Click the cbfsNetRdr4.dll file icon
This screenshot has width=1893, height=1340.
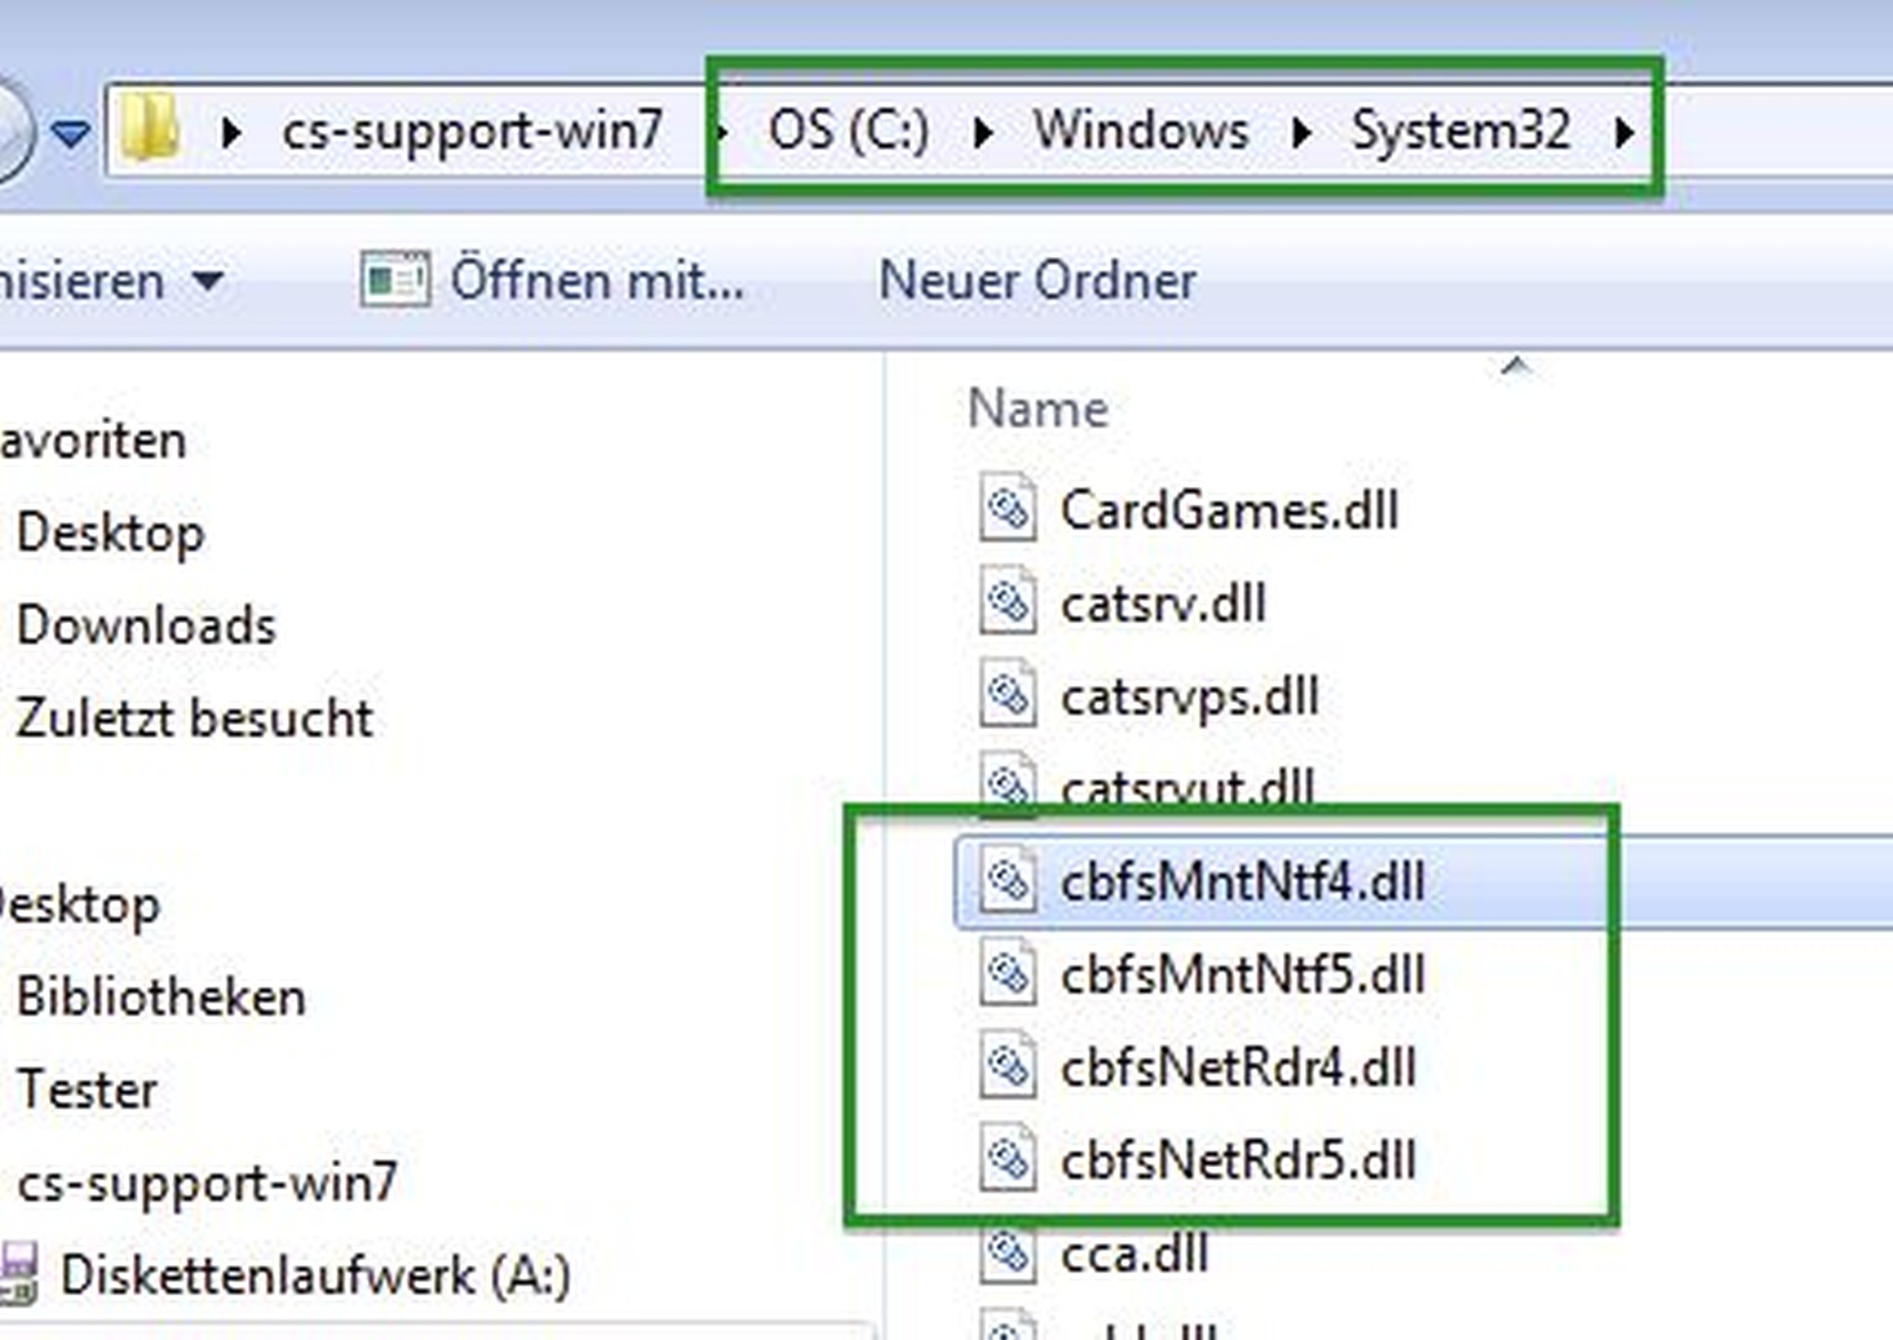(1007, 1066)
